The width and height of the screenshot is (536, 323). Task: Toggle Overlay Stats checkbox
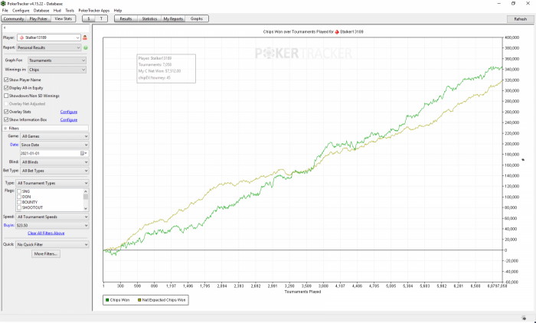point(6,112)
